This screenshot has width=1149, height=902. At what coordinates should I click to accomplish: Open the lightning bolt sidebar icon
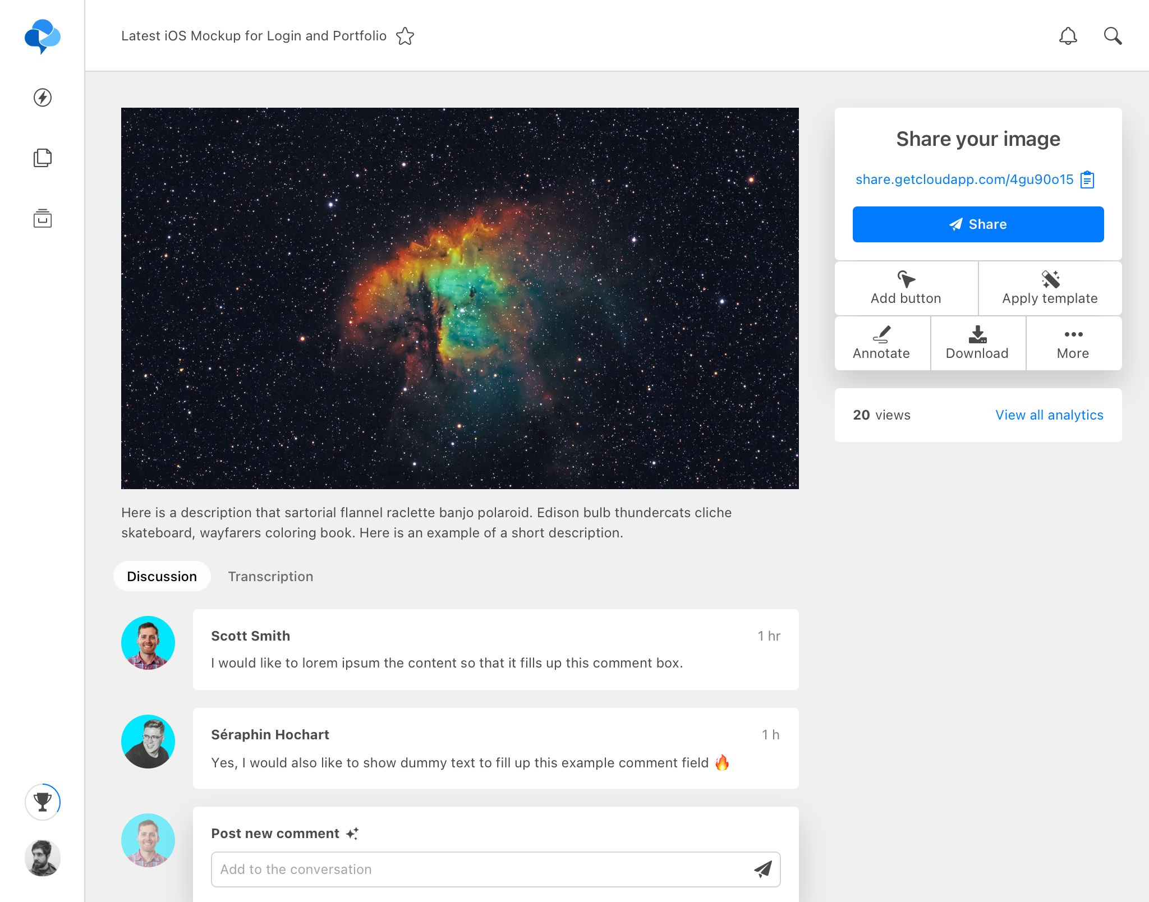(x=43, y=98)
